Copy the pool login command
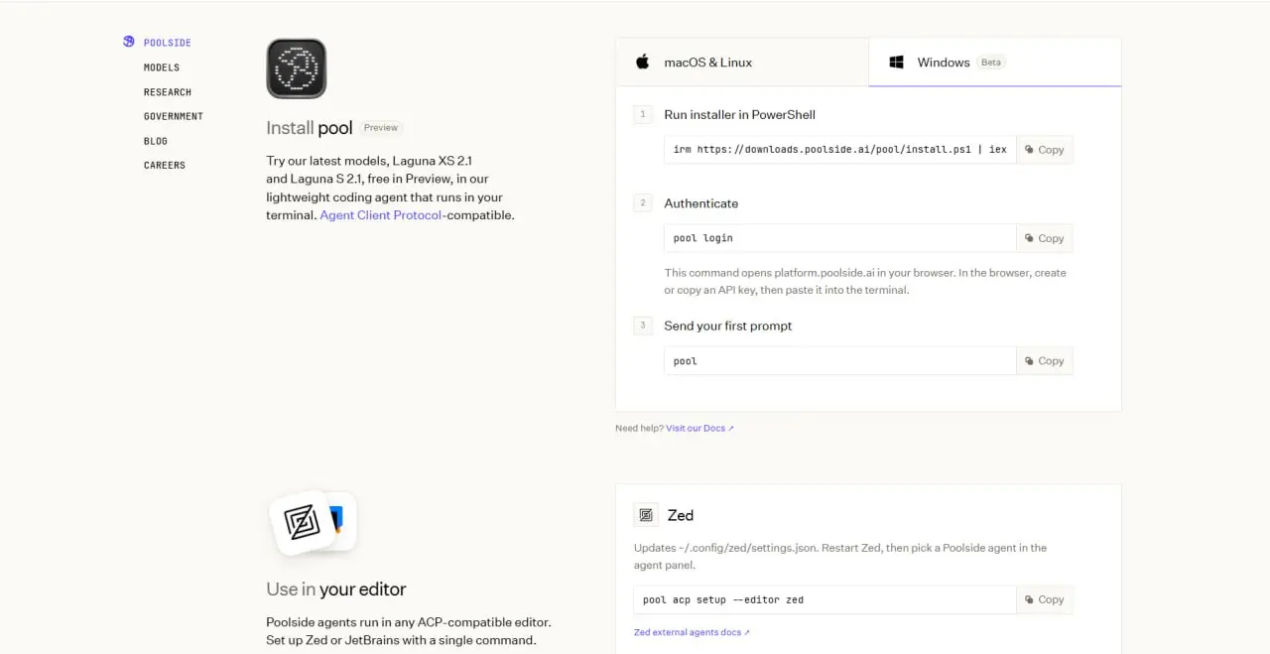The image size is (1270, 654). 1045,238
